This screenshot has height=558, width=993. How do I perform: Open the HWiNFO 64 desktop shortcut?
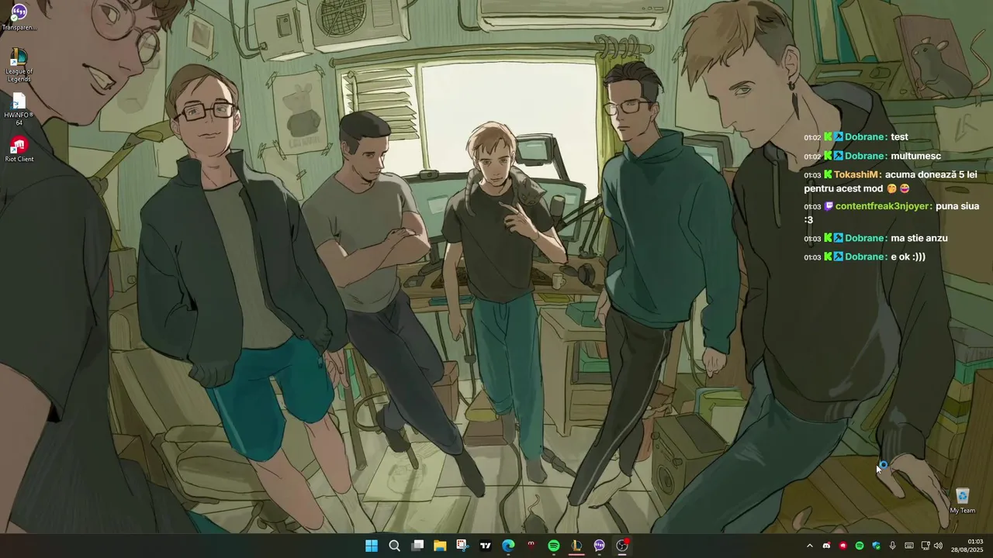(19, 109)
